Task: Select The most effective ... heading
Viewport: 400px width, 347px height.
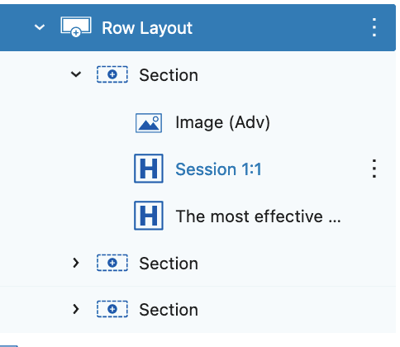Action: pos(258,216)
